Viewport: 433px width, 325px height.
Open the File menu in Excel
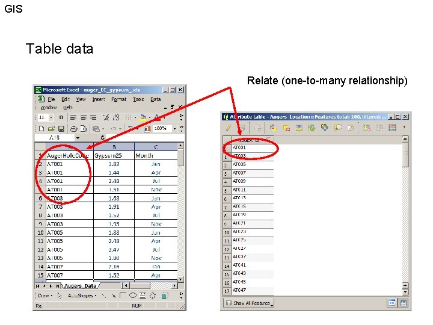(51, 99)
